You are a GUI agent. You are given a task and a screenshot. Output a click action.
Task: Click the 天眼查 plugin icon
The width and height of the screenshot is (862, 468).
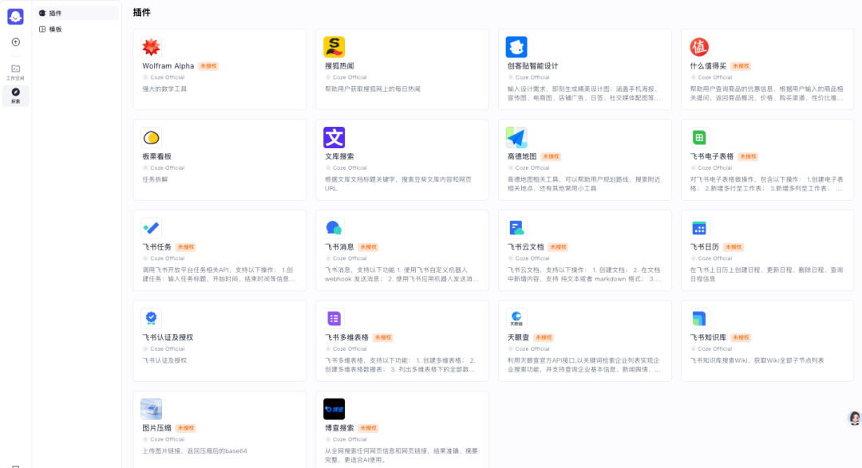tap(516, 317)
